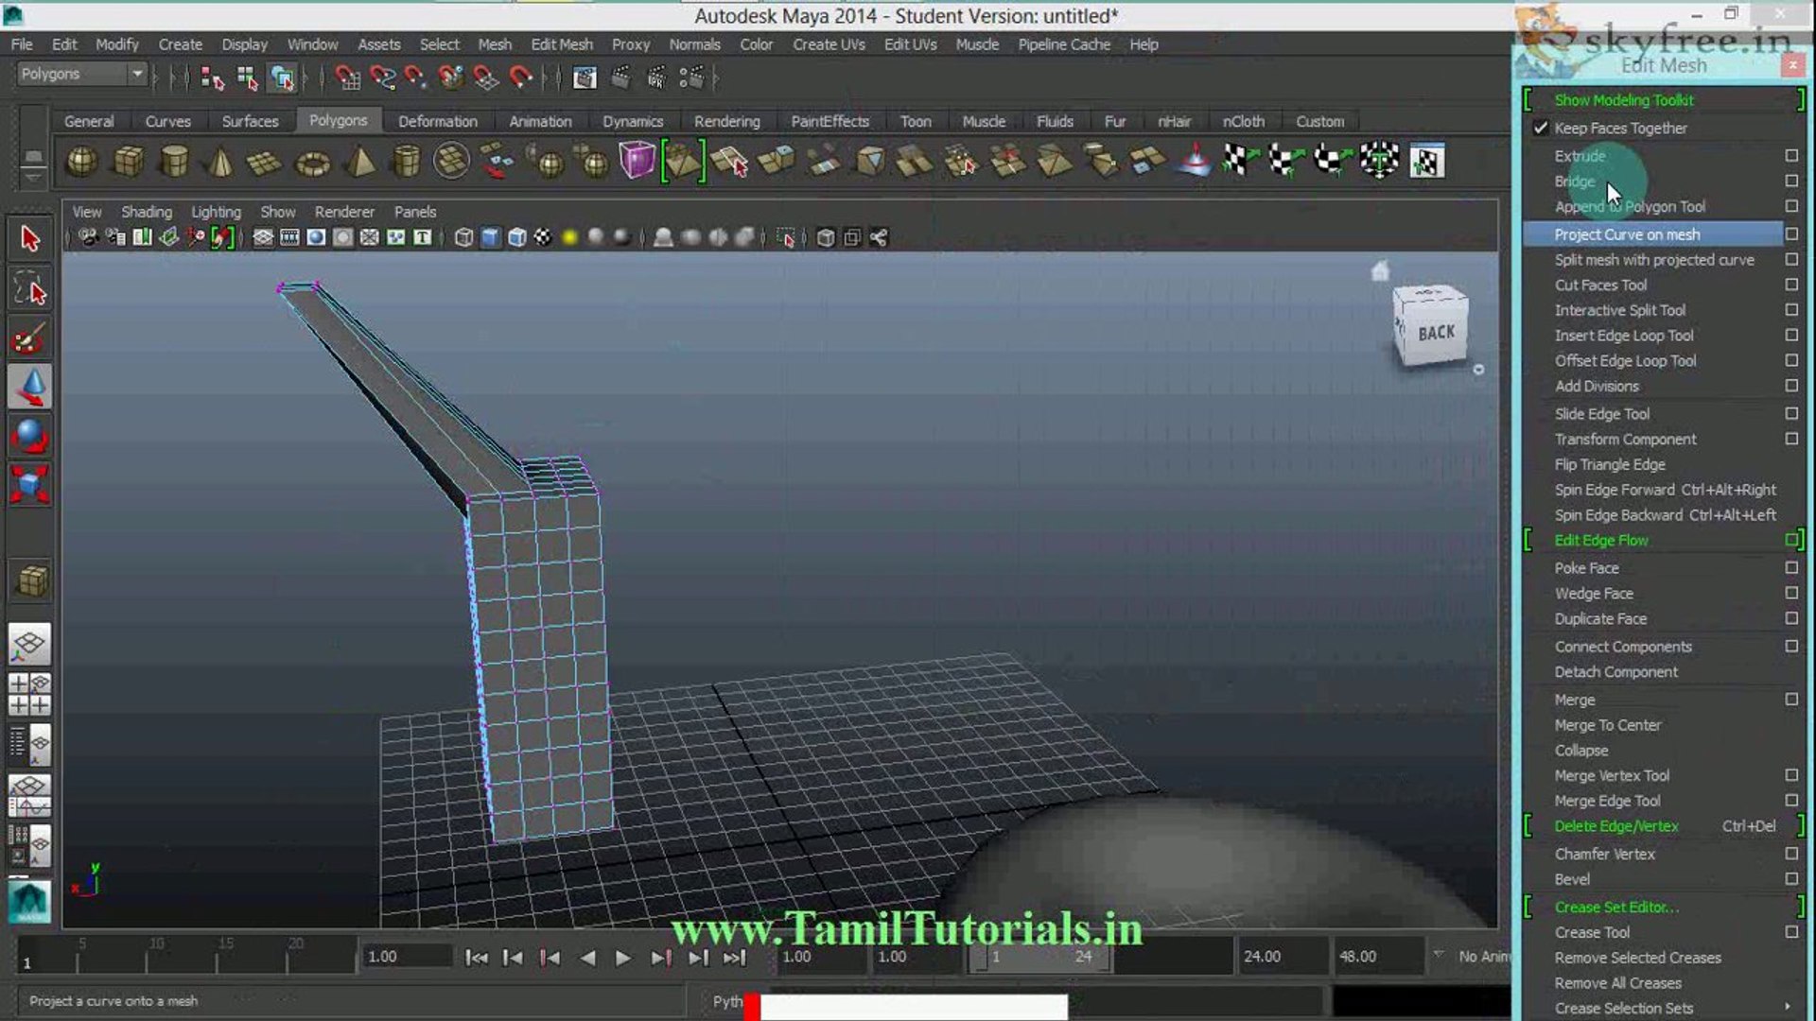Select the Rotate tool in toolbox
Image resolution: width=1816 pixels, height=1021 pixels.
pos(29,436)
